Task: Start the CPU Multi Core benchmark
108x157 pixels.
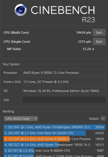Action: point(99,33)
